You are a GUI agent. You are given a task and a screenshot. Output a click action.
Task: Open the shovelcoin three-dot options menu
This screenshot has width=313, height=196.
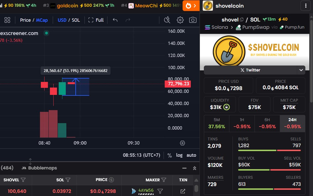[x=306, y=6]
